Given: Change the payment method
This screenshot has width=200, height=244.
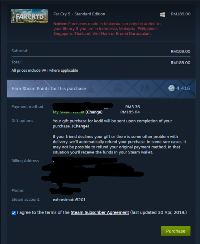Looking at the screenshot, I should (x=94, y=112).
